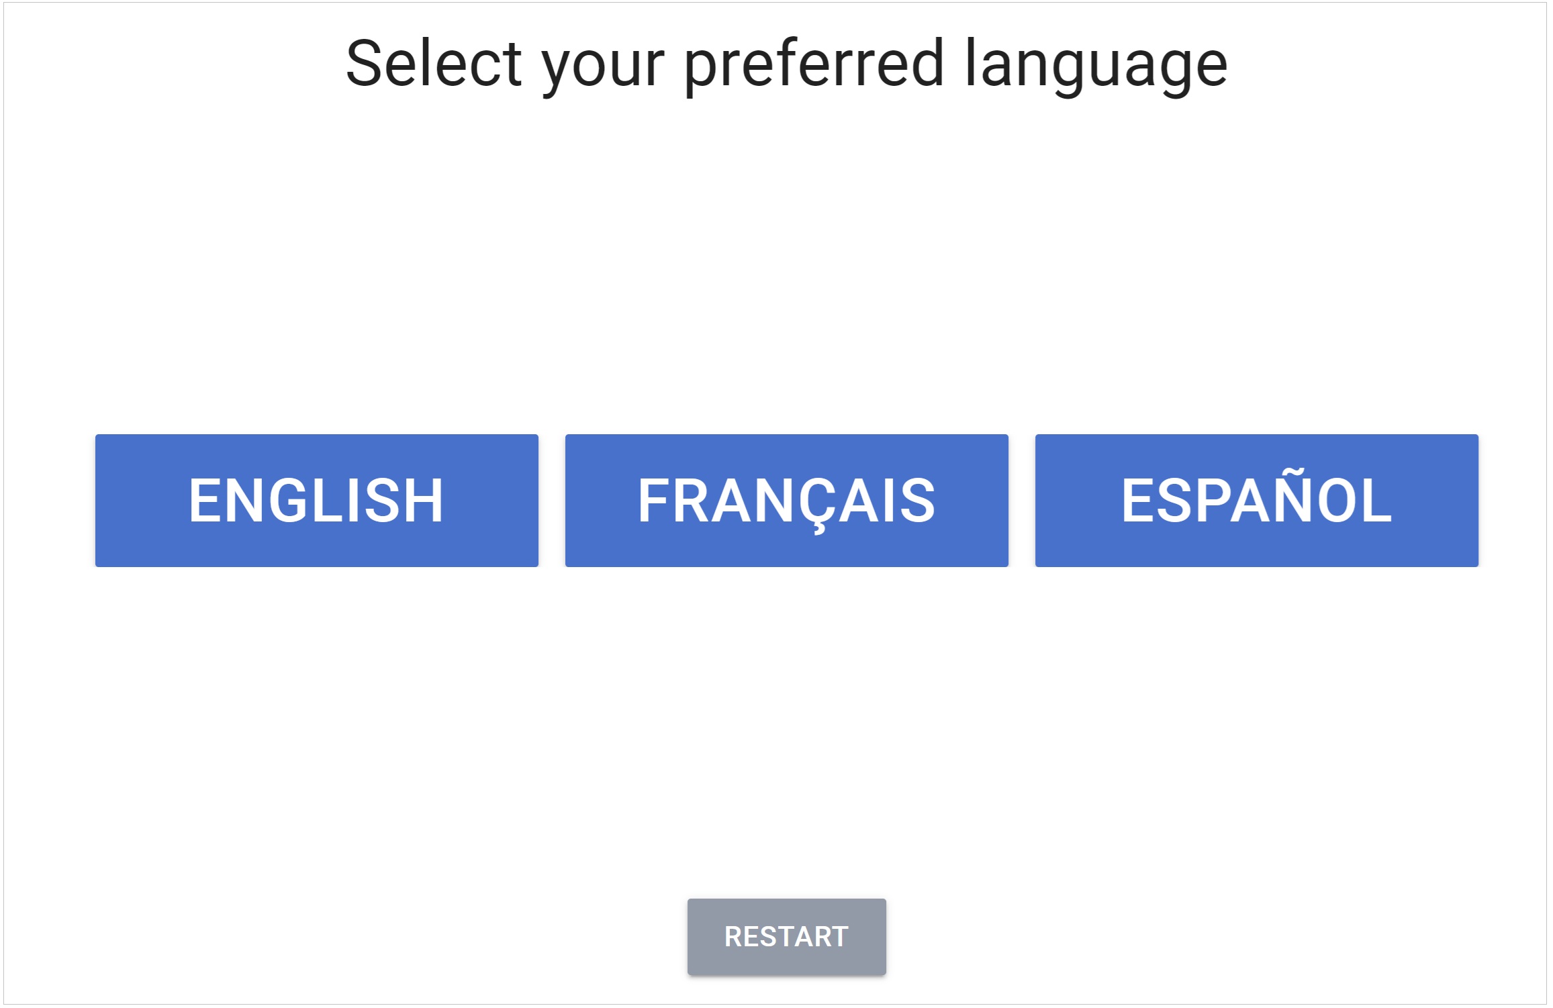Use the gray RESTART control at bottom
The image size is (1553, 1008).
(786, 937)
